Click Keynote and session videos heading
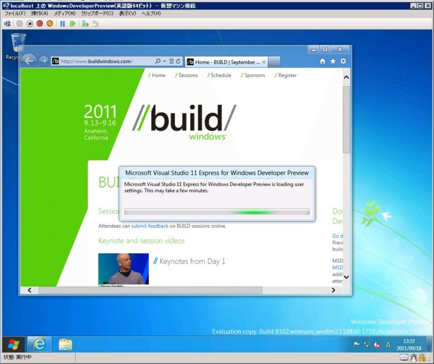The width and height of the screenshot is (434, 364). 142,241
